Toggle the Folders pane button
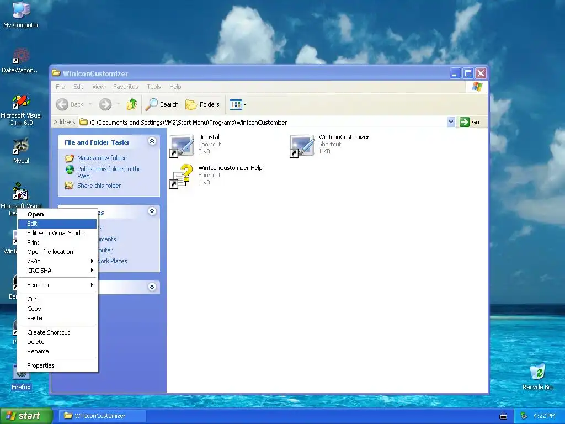 (202, 104)
